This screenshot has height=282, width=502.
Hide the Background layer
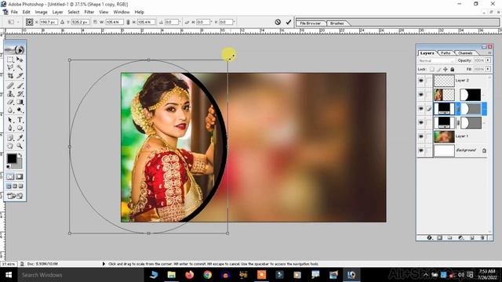421,150
